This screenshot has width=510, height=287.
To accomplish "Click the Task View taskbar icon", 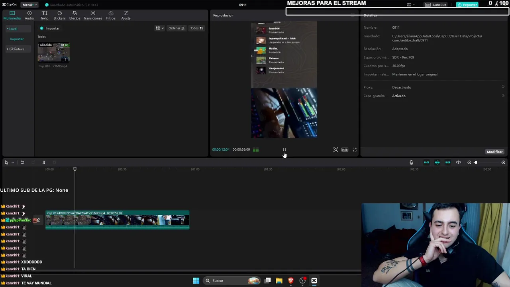I will click(268, 281).
